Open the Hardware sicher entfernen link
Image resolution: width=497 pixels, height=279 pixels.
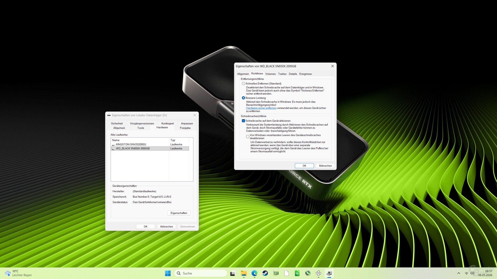pyautogui.click(x=261, y=108)
